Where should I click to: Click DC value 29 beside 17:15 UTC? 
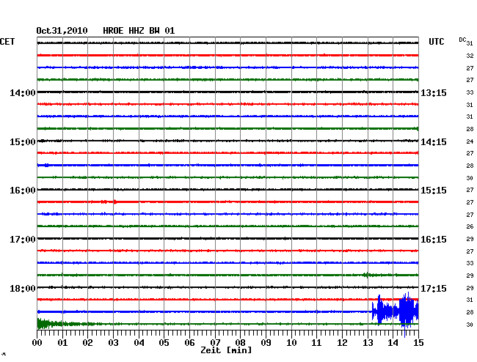[x=470, y=288]
